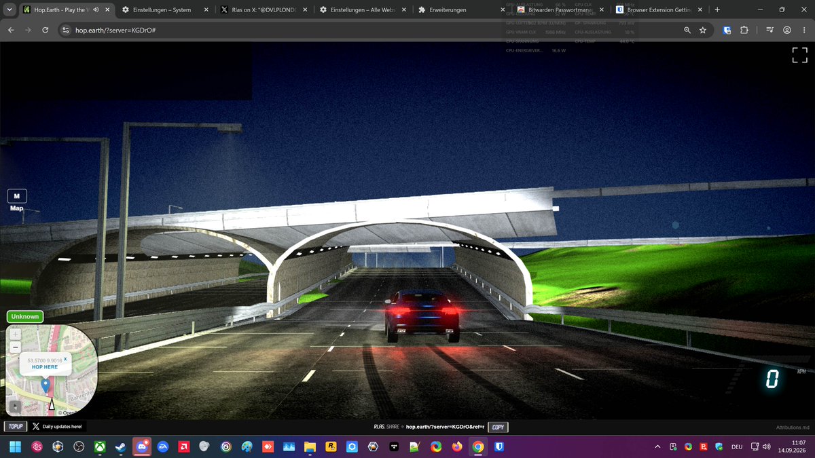Reload the hop.earth page
The image size is (815, 458).
coord(45,31)
